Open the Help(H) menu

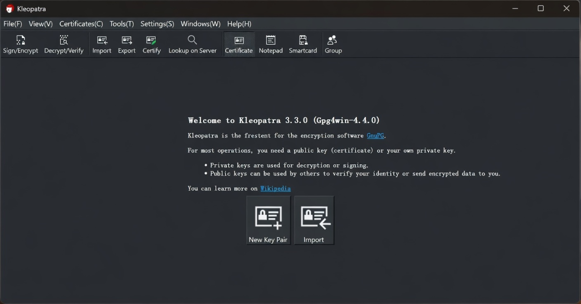[240, 24]
